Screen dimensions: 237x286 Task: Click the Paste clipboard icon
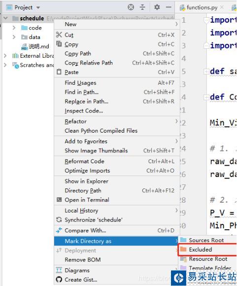click(x=59, y=71)
